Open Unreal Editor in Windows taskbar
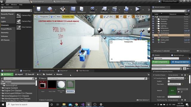 point(89,104)
